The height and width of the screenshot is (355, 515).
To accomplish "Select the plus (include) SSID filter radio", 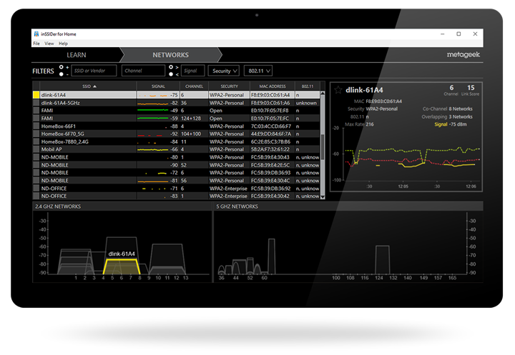I will click(62, 68).
